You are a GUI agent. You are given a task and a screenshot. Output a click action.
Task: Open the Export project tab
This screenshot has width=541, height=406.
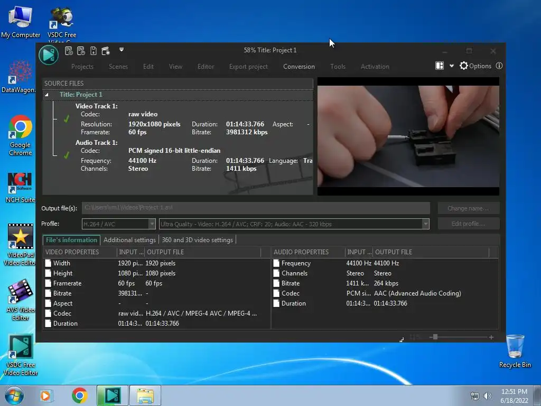pyautogui.click(x=248, y=66)
